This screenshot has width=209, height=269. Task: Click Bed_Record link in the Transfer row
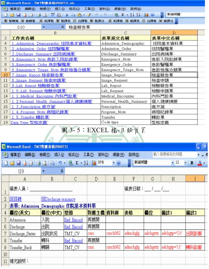[x=74, y=241]
